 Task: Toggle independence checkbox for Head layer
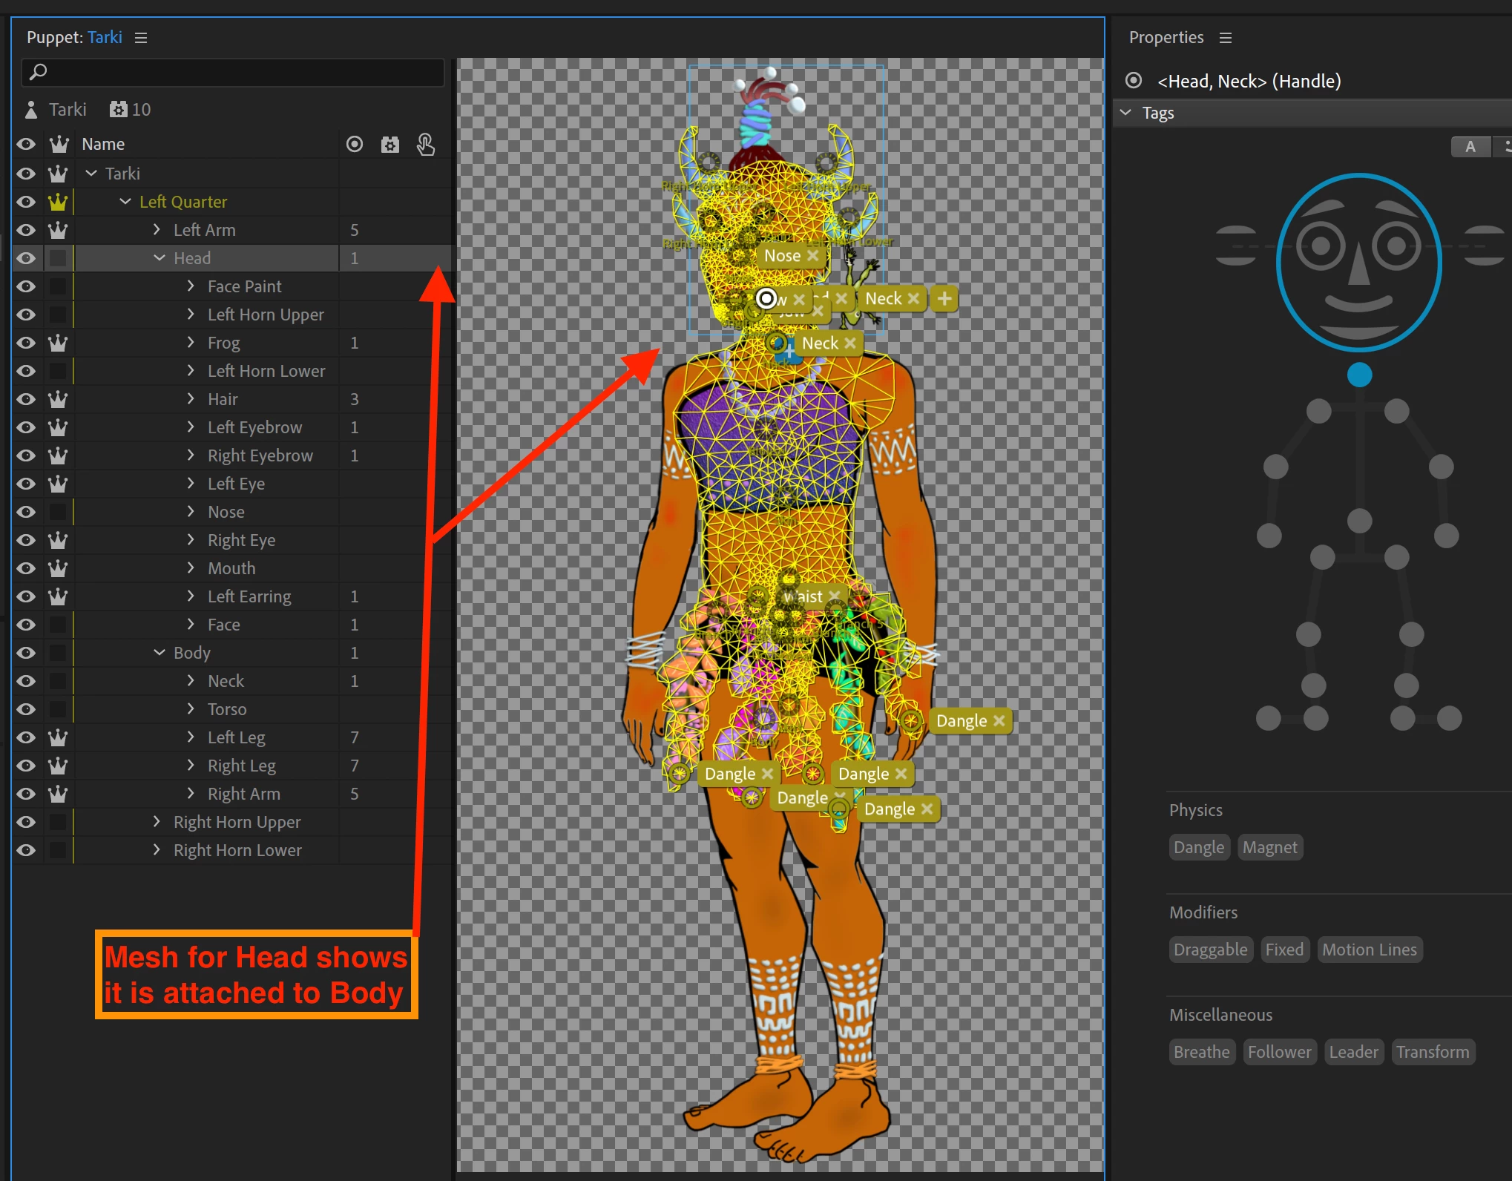58,258
